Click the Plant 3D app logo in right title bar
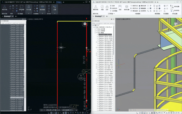 tap(94, 2)
